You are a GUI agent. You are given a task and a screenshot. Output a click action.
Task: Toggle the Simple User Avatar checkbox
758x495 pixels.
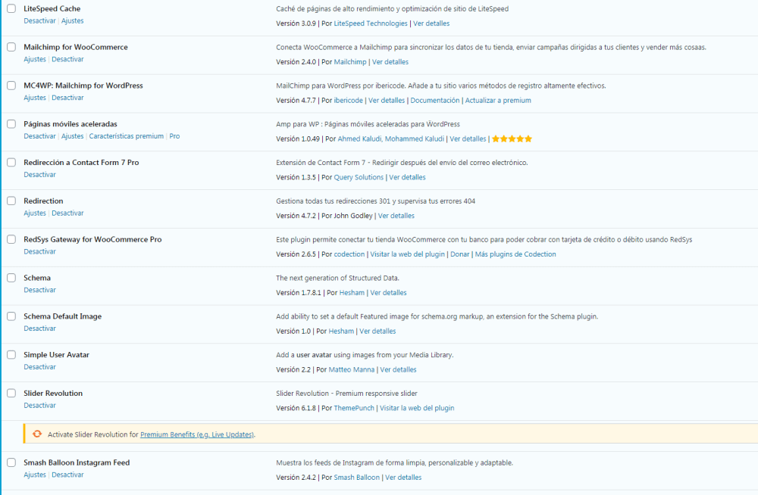[x=11, y=354]
